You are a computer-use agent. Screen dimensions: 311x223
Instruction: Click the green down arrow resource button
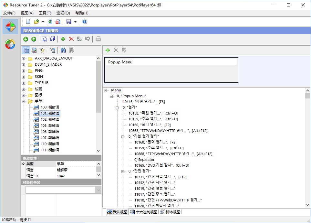[26, 39]
